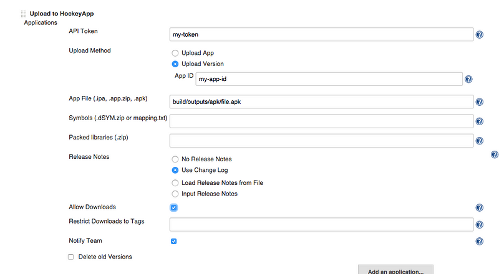The height and width of the screenshot is (274, 499).
Task: Click the Allow Downloads label
Action: (x=92, y=207)
